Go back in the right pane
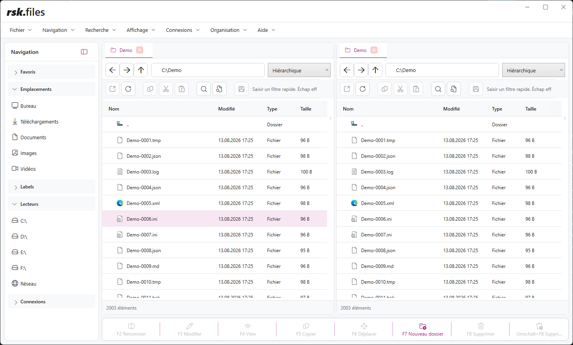The width and height of the screenshot is (573, 345). (347, 70)
